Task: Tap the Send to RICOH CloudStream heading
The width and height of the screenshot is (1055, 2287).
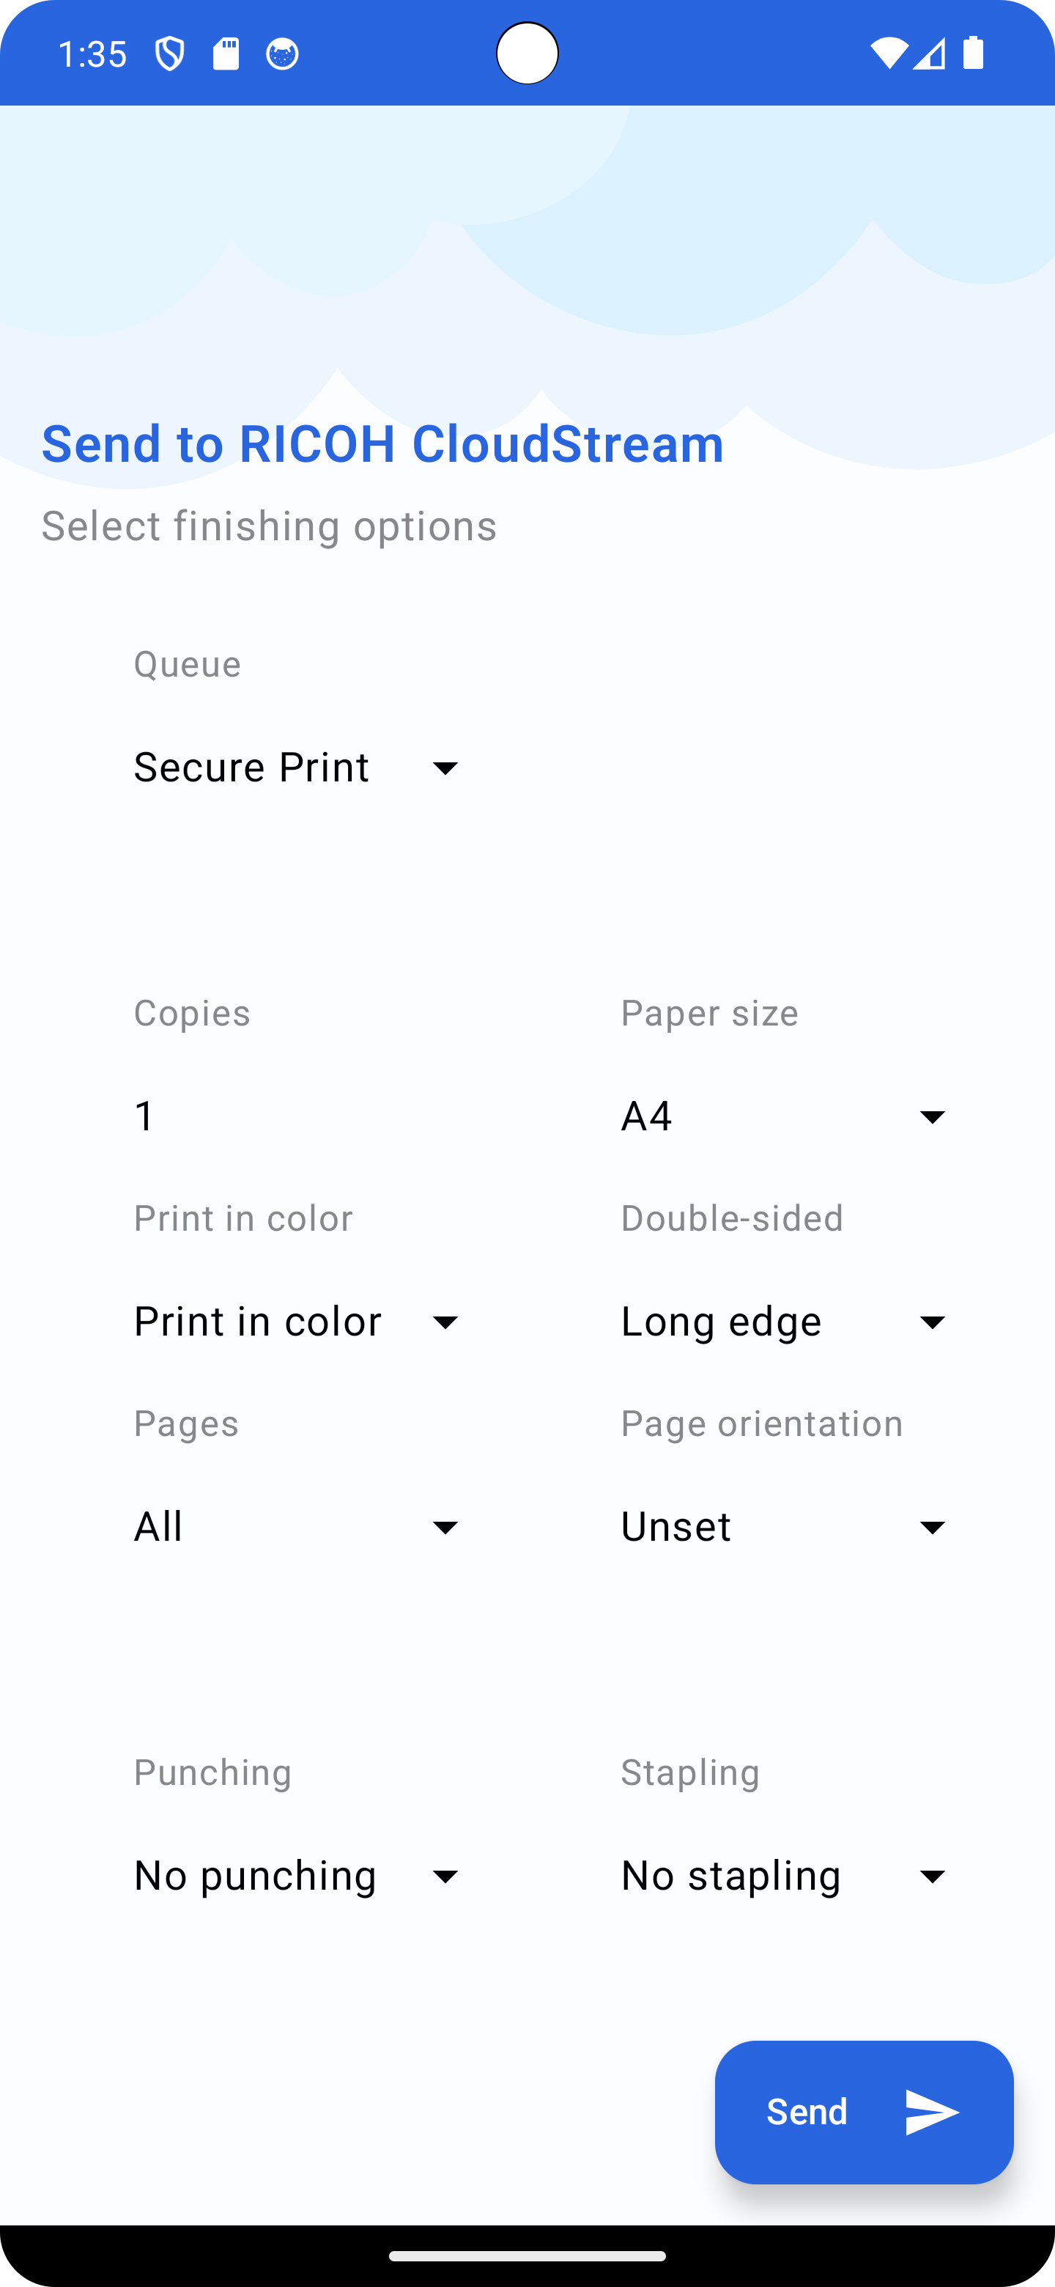Action: pos(382,443)
